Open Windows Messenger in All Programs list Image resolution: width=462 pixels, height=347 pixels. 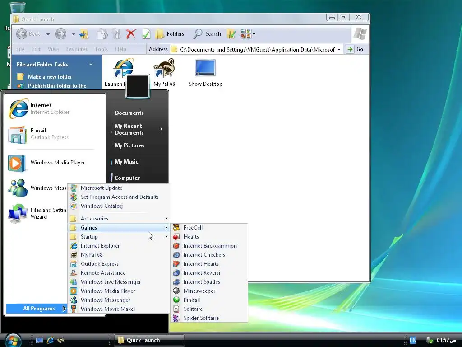[x=119, y=300]
